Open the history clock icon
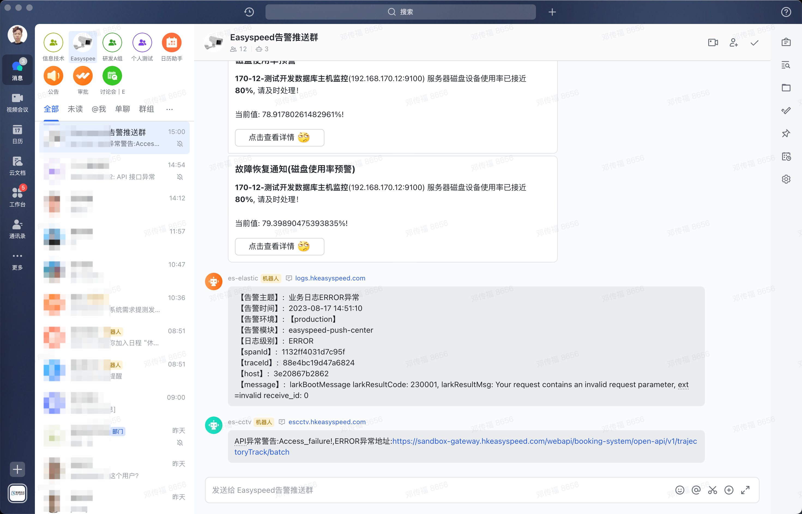The height and width of the screenshot is (514, 802). pyautogui.click(x=249, y=12)
